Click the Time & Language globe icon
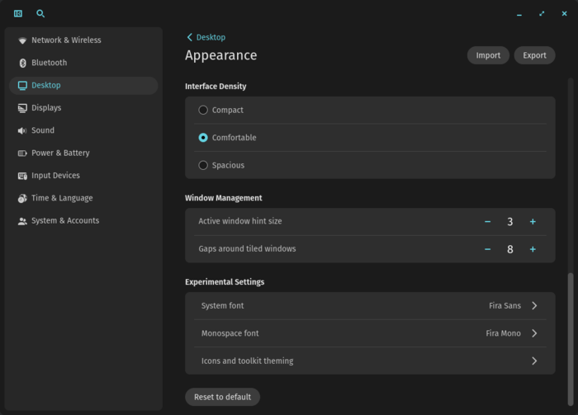The height and width of the screenshot is (415, 578). (22, 198)
